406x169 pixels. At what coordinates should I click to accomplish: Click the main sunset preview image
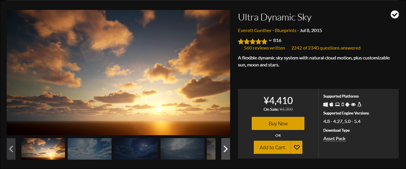point(118,72)
